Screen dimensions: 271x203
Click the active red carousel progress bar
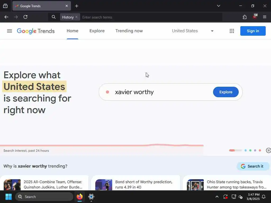pos(235,150)
